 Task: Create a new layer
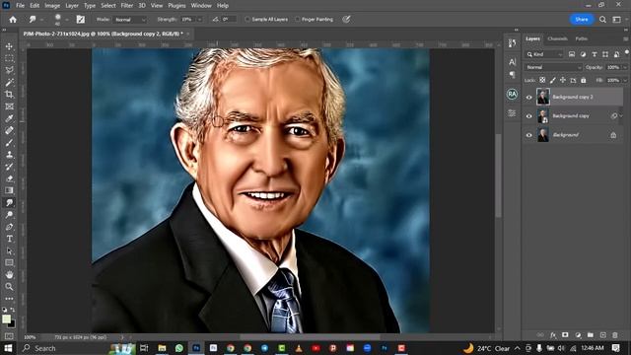click(x=602, y=335)
